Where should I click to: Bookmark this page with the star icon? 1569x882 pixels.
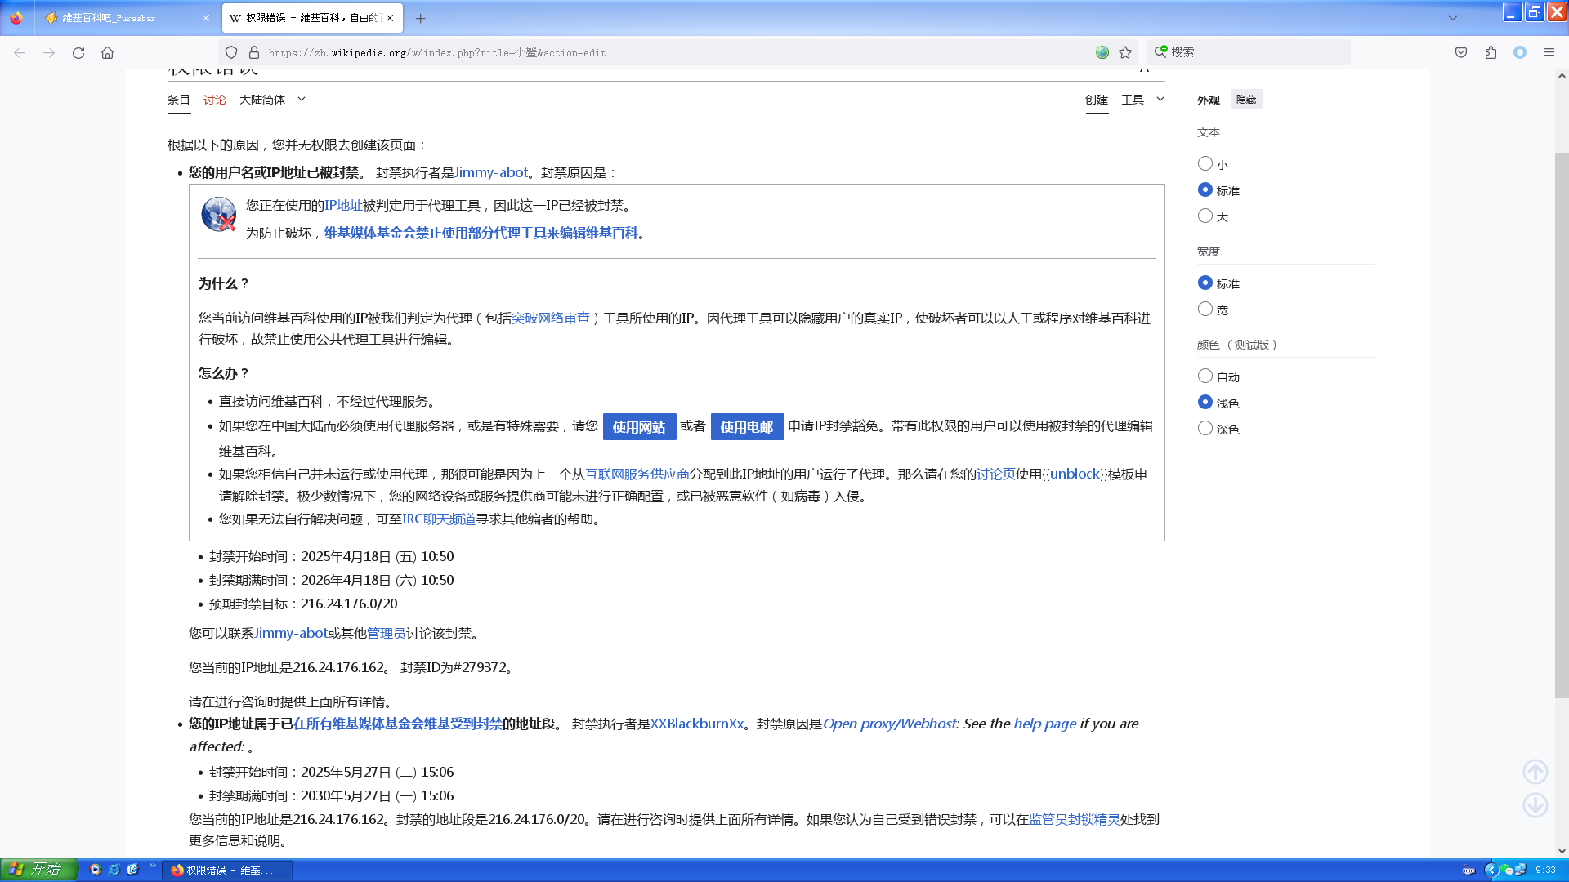1125,52
